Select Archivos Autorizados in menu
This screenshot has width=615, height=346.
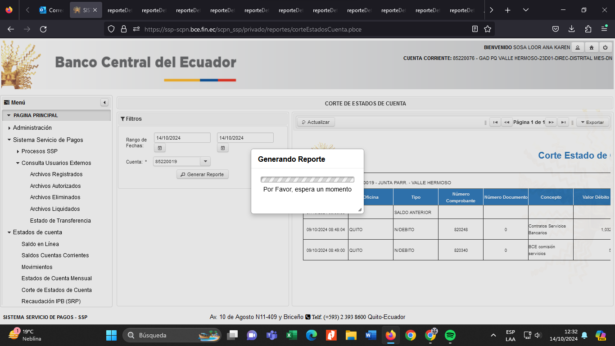tap(55, 186)
